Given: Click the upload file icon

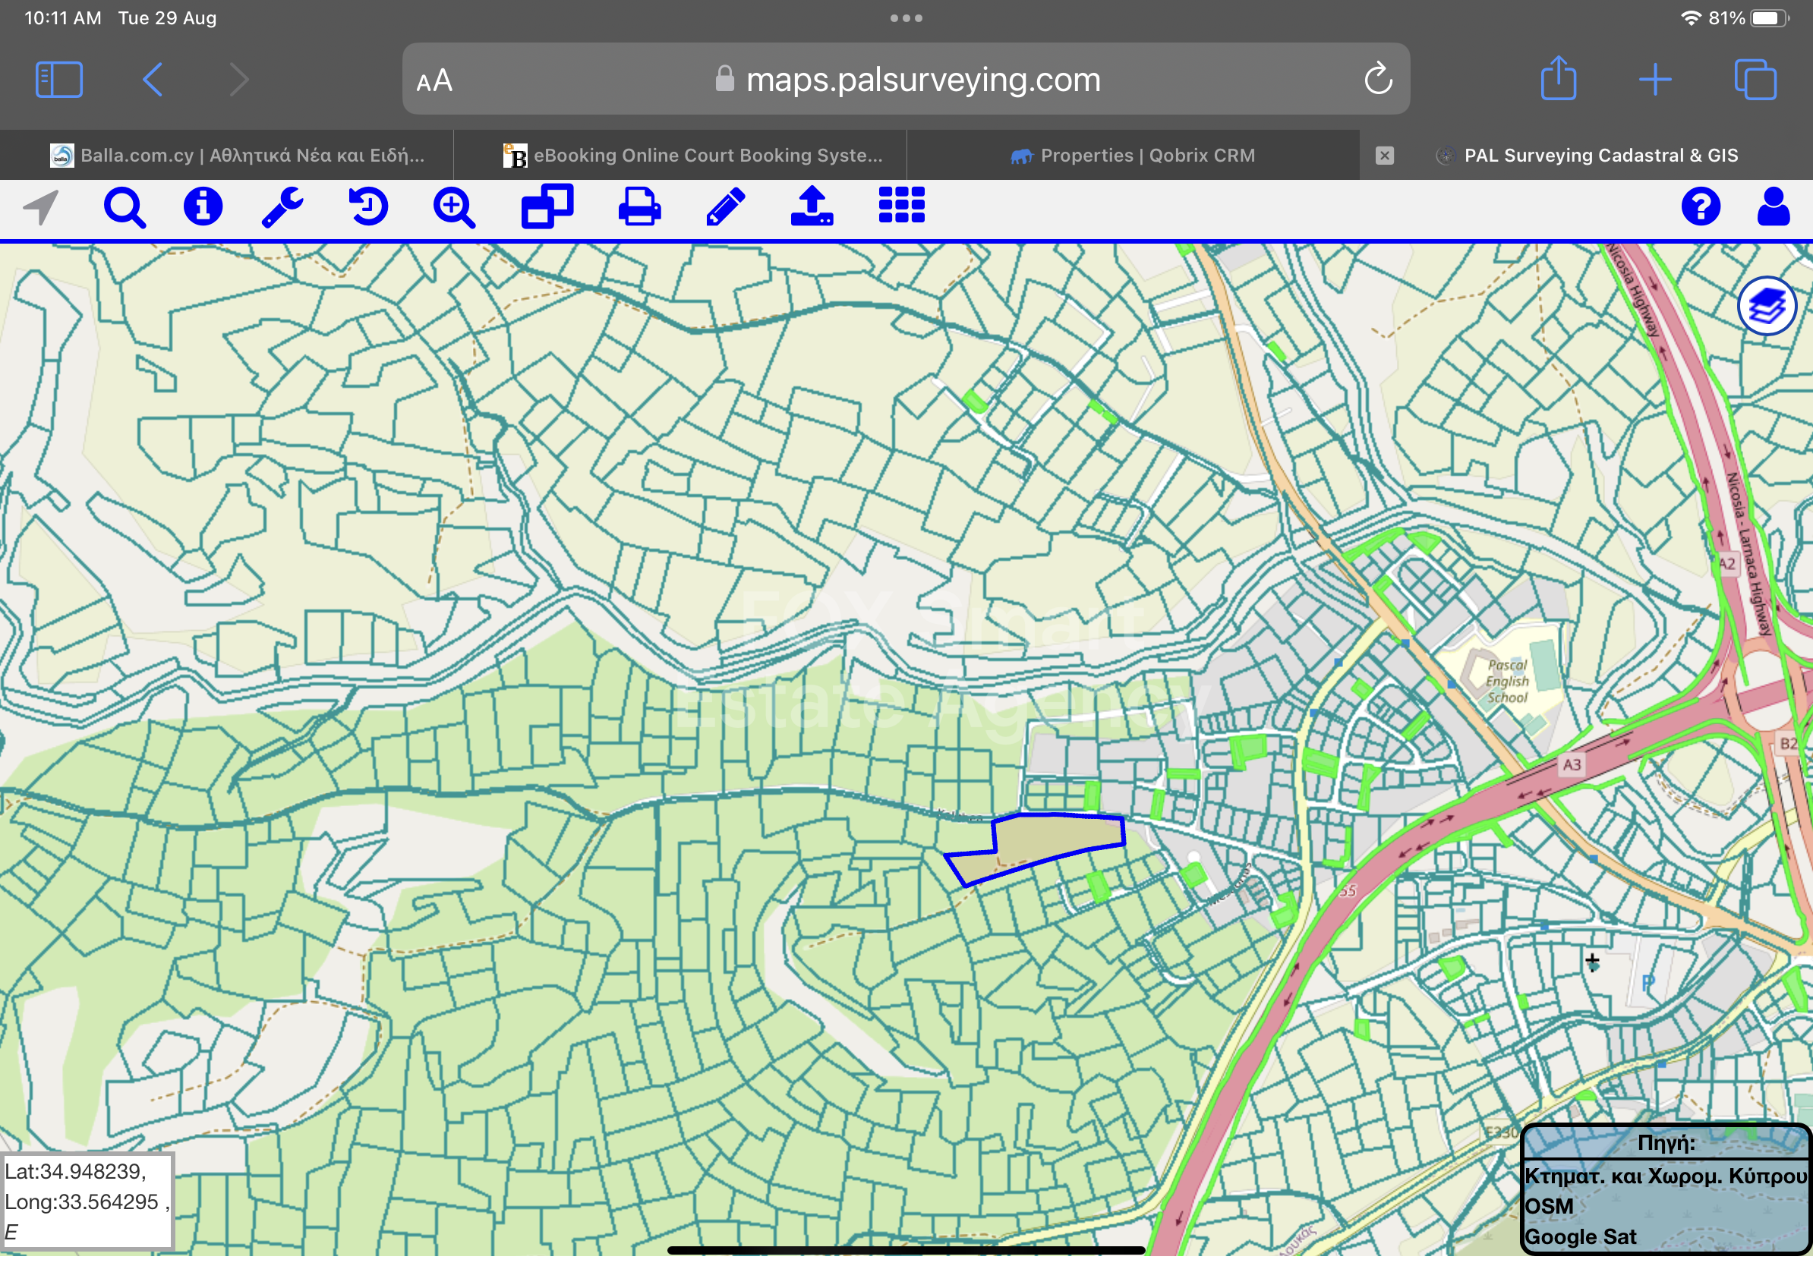Looking at the screenshot, I should 812,206.
